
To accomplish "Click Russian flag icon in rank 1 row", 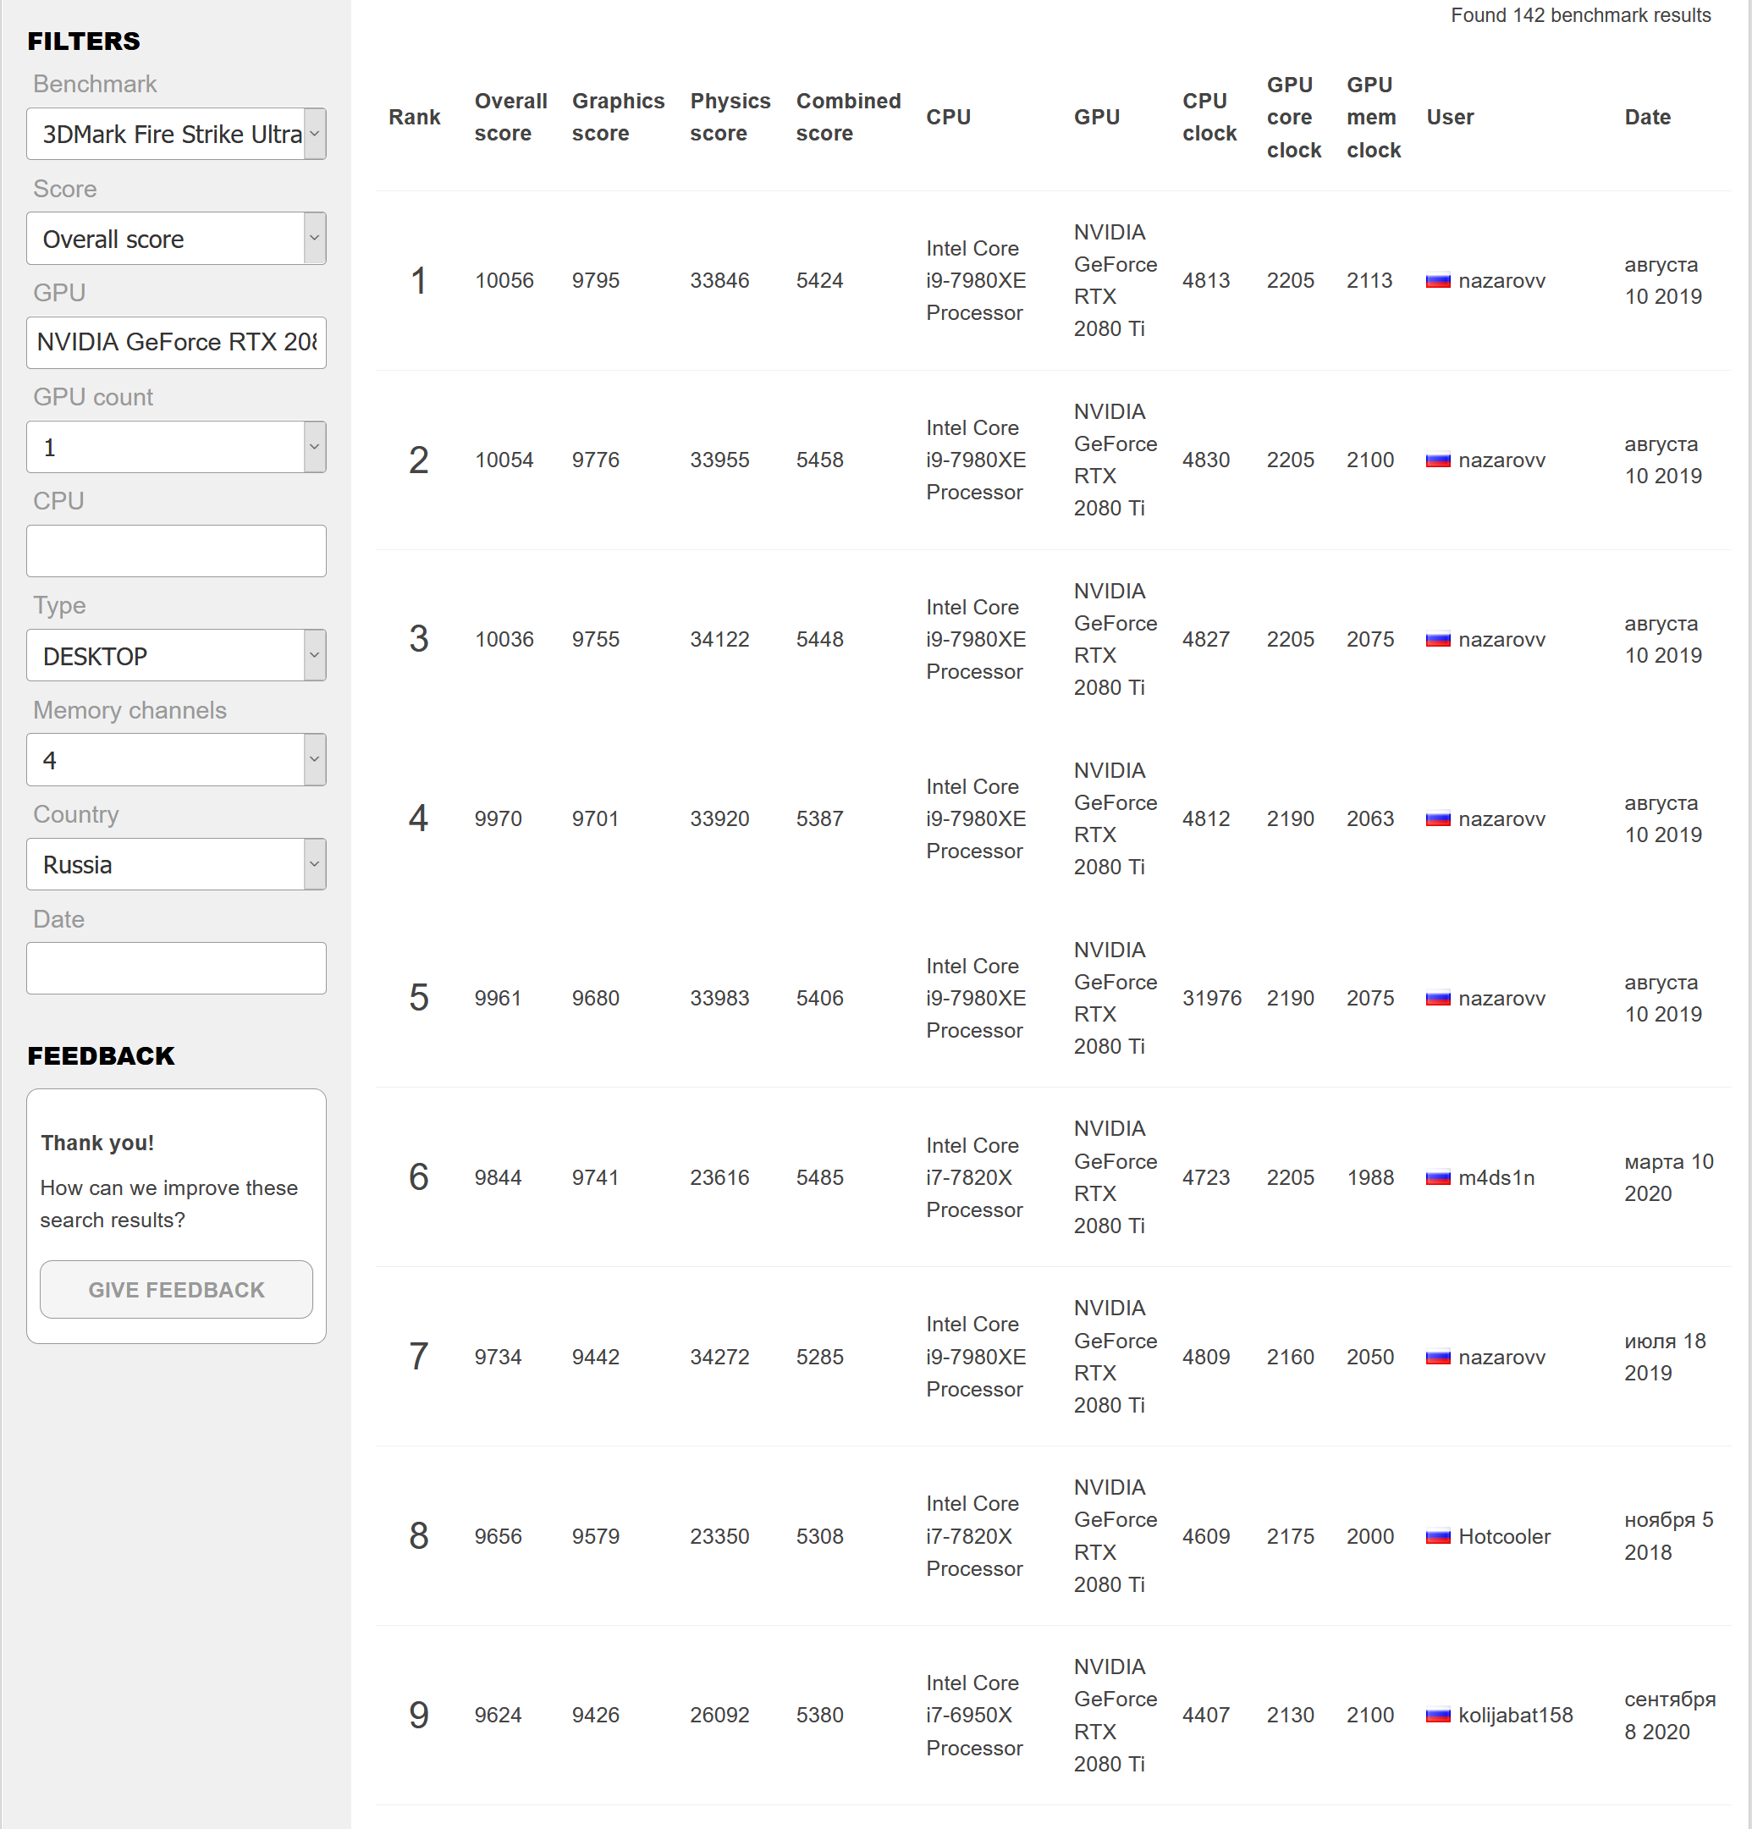I will tap(1437, 281).
